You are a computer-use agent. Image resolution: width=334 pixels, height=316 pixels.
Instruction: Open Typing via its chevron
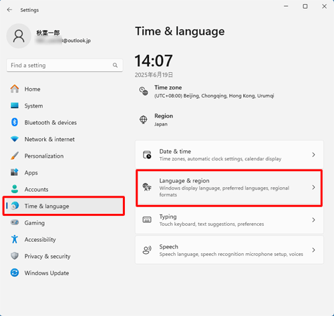tap(313, 220)
